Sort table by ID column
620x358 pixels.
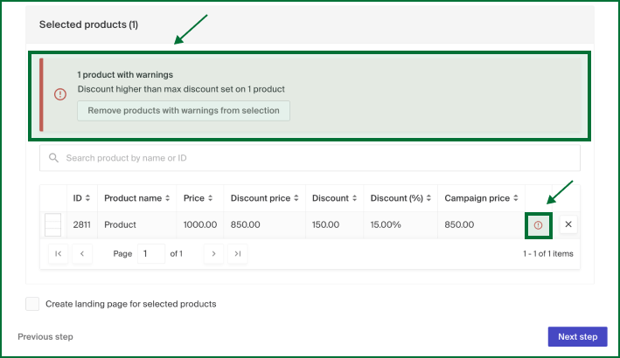[x=81, y=198]
